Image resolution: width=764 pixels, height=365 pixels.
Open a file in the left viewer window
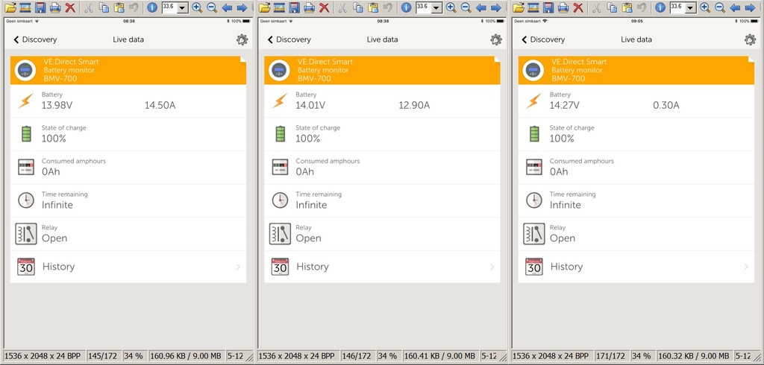(x=10, y=7)
